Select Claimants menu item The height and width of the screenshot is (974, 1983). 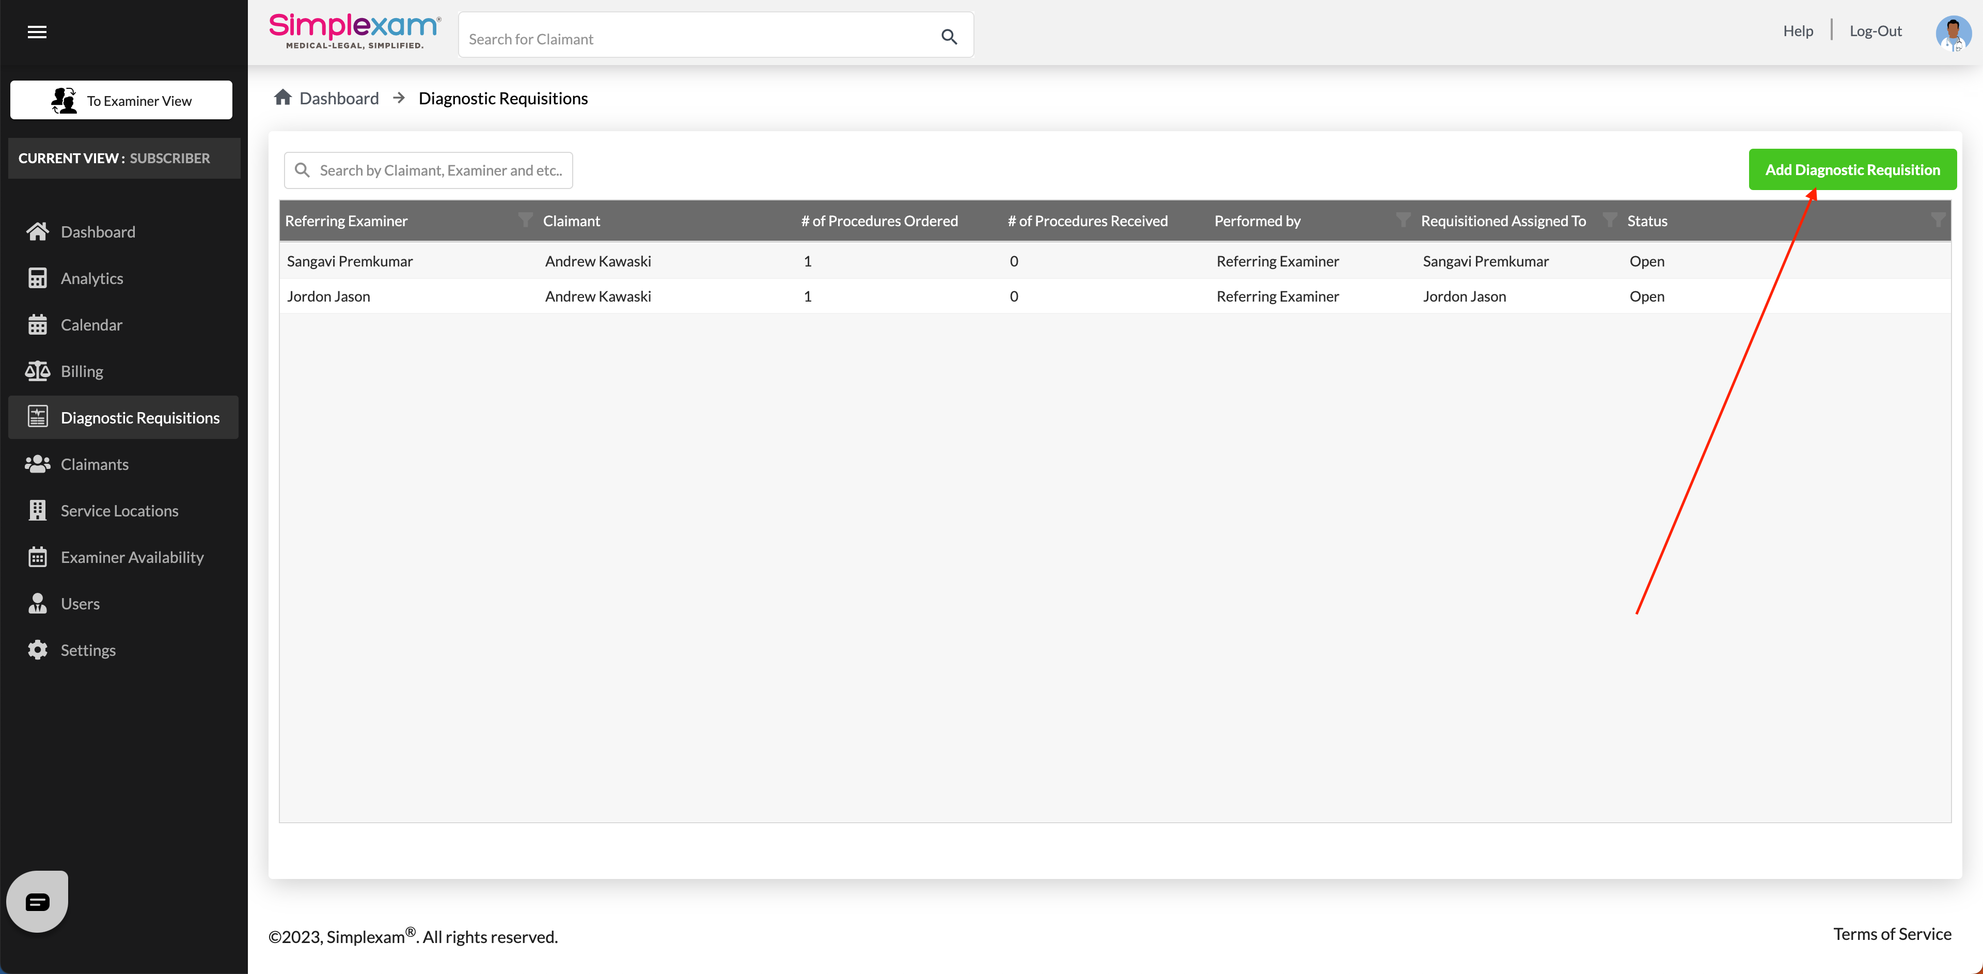point(94,464)
